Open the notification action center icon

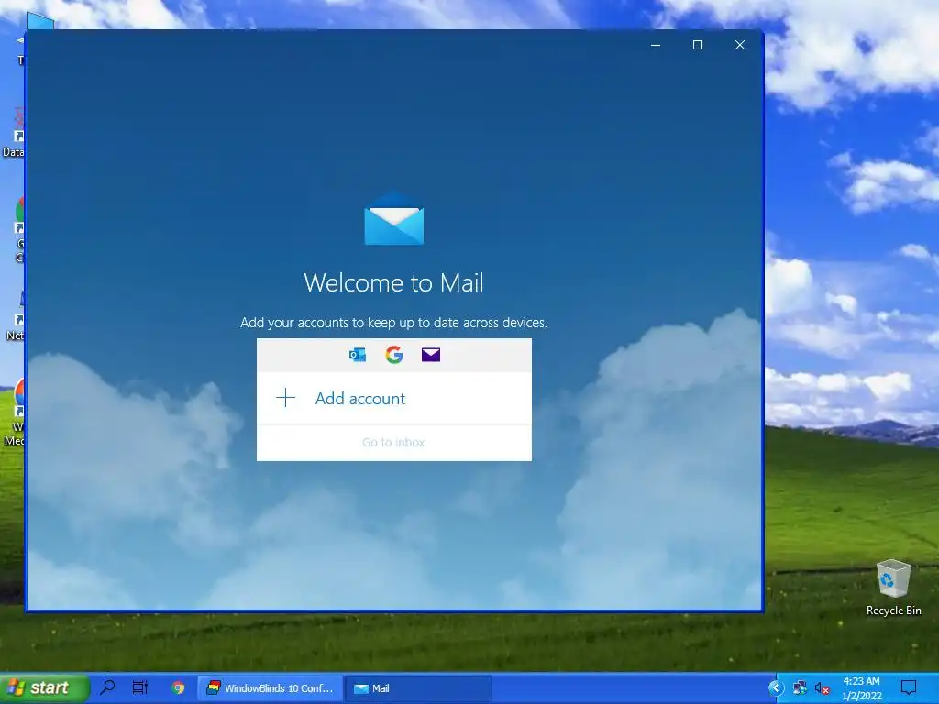click(x=909, y=687)
